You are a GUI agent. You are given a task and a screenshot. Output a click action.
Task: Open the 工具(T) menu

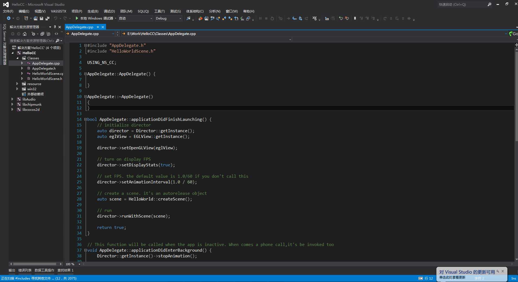point(159,11)
